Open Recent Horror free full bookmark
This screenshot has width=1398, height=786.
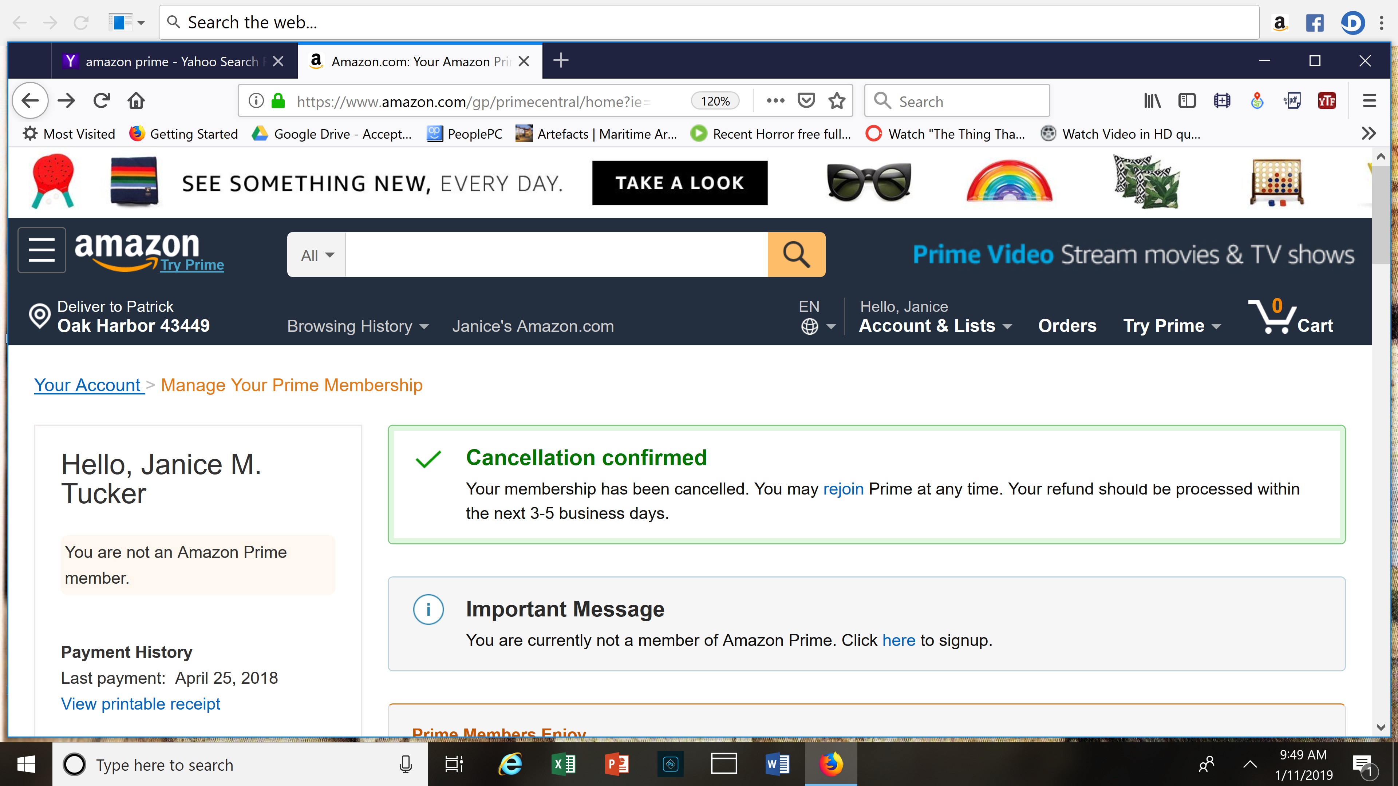pyautogui.click(x=771, y=134)
